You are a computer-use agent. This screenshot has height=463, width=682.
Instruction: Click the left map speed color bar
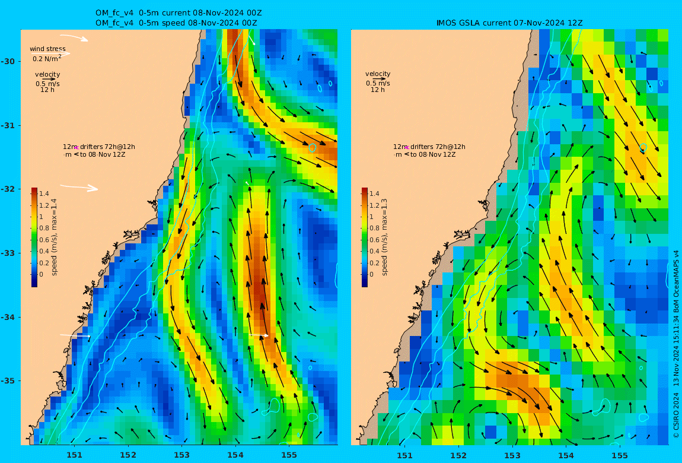point(34,237)
